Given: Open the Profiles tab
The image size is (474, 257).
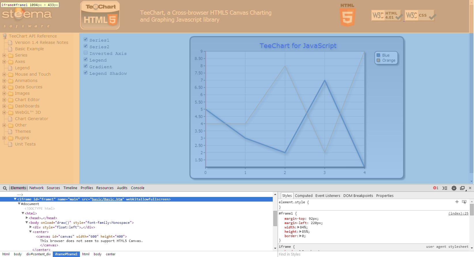Looking at the screenshot, I should coord(87,188).
